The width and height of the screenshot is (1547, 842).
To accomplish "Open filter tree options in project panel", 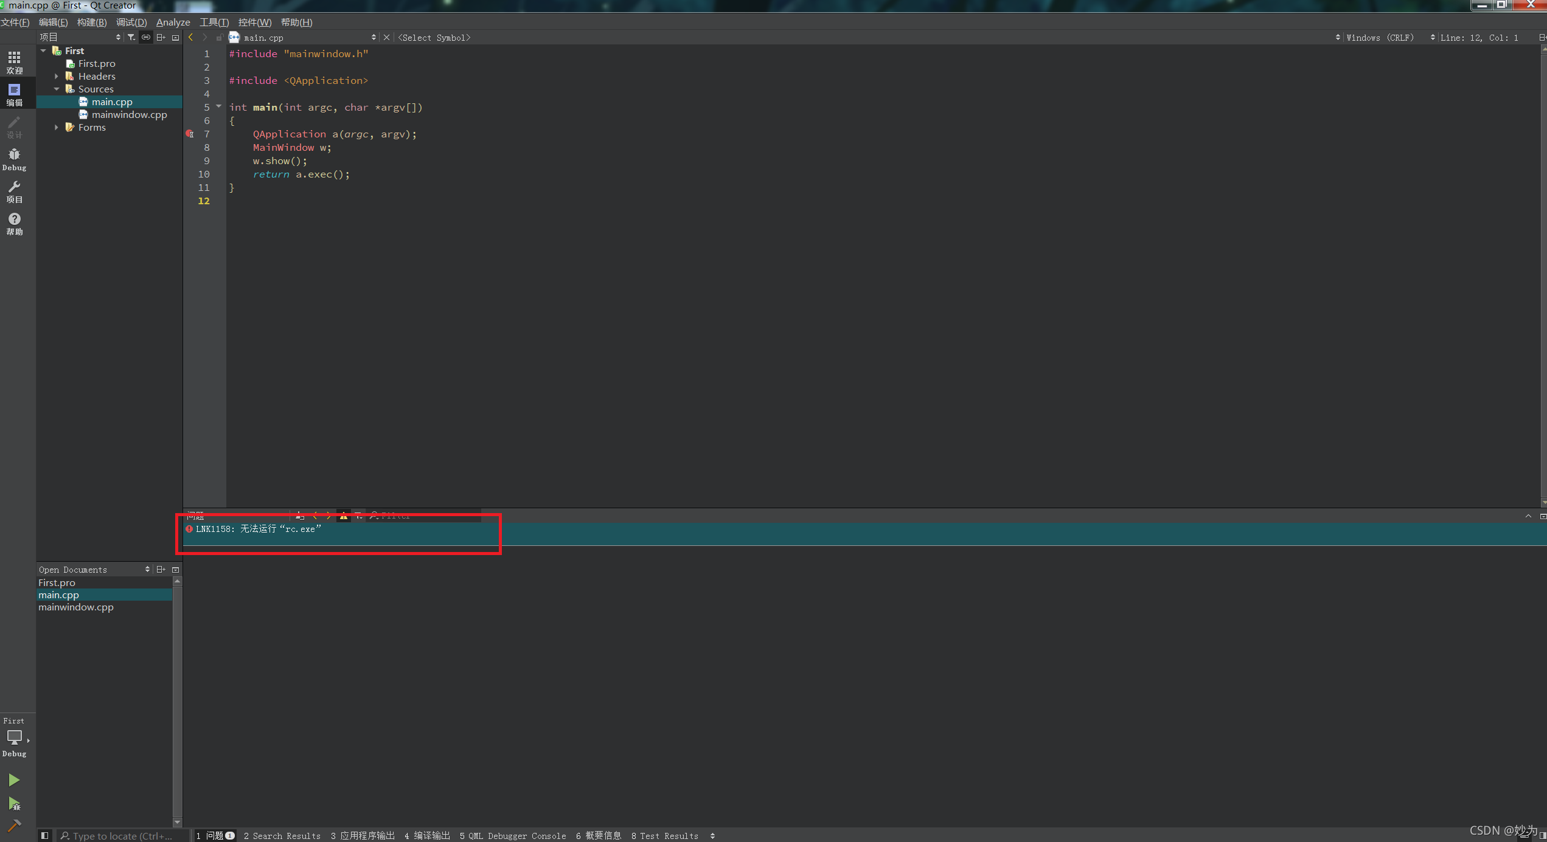I will click(131, 38).
